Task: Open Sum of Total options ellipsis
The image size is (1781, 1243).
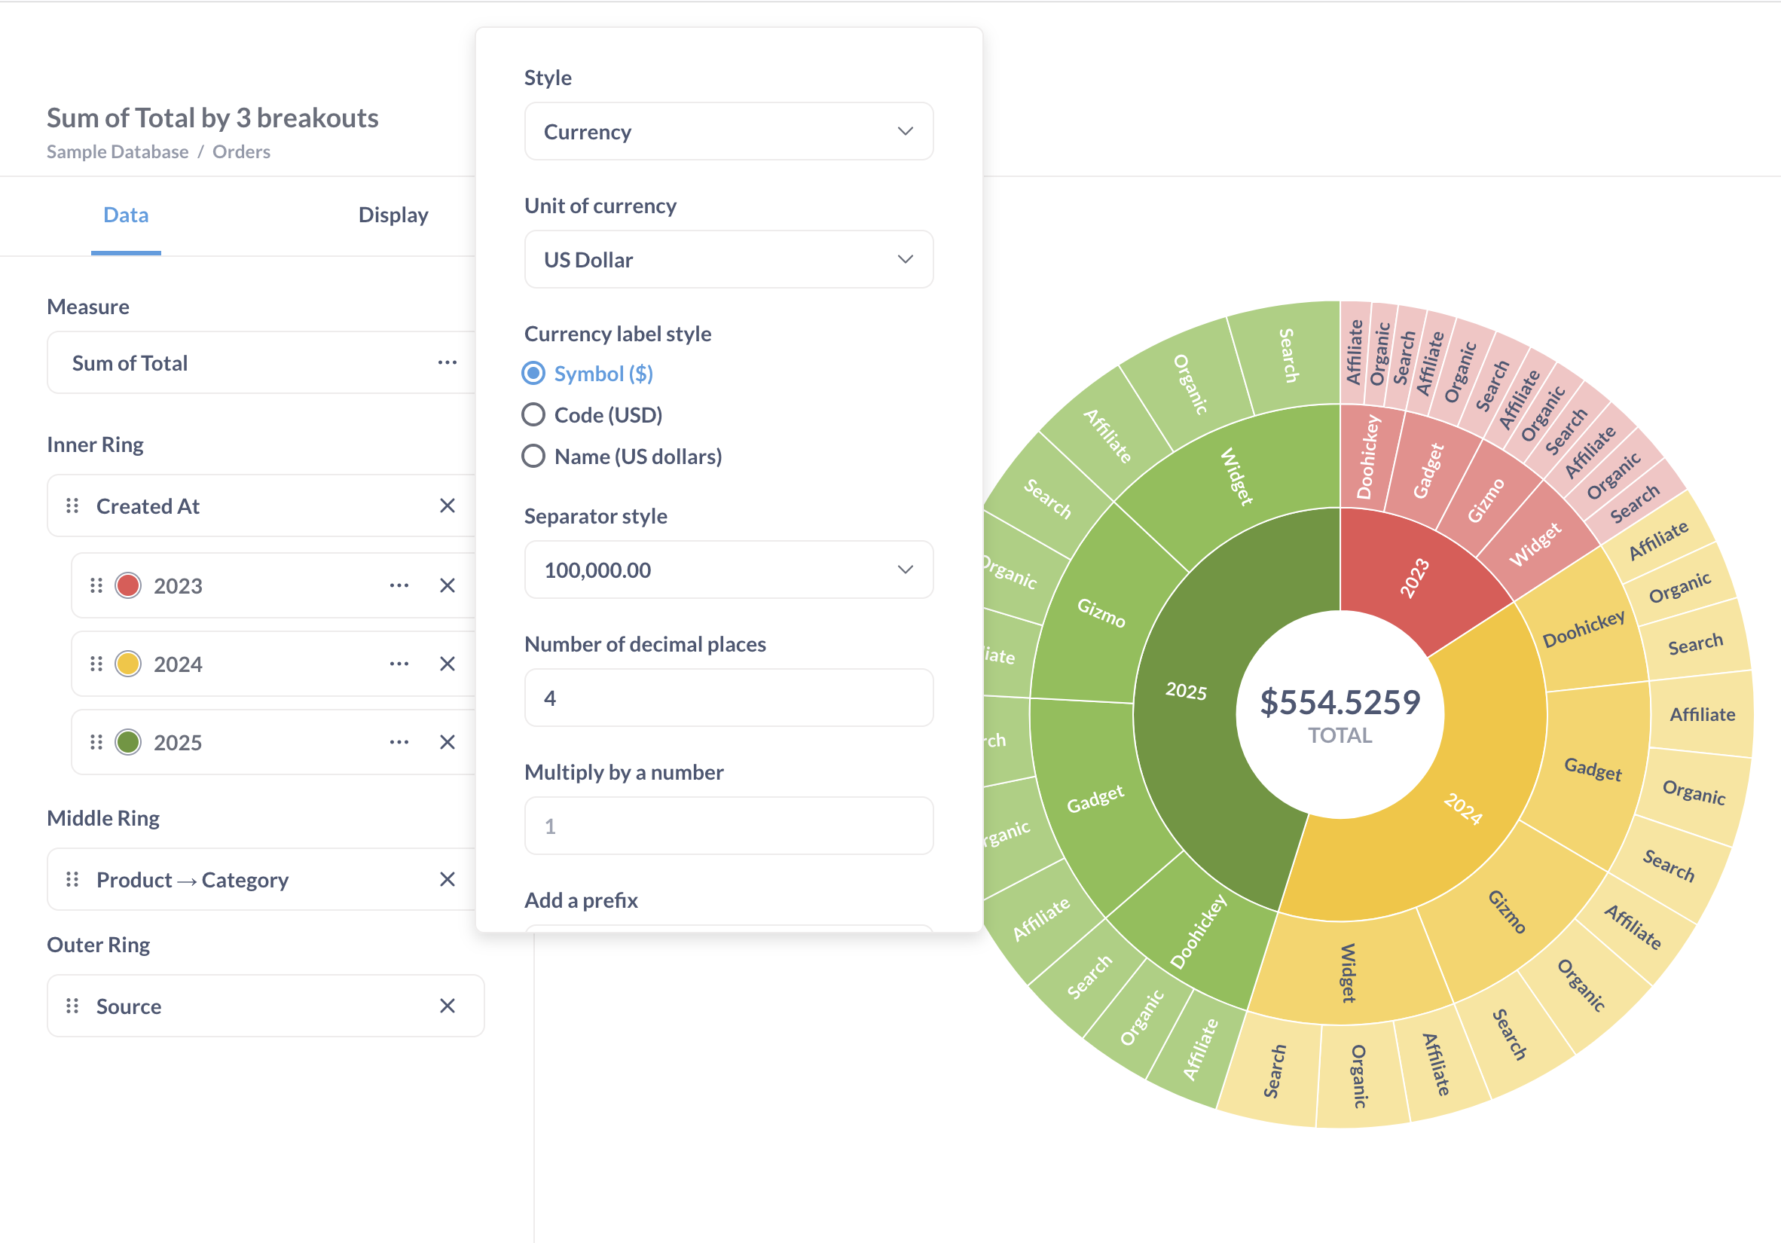Action: pos(447,363)
